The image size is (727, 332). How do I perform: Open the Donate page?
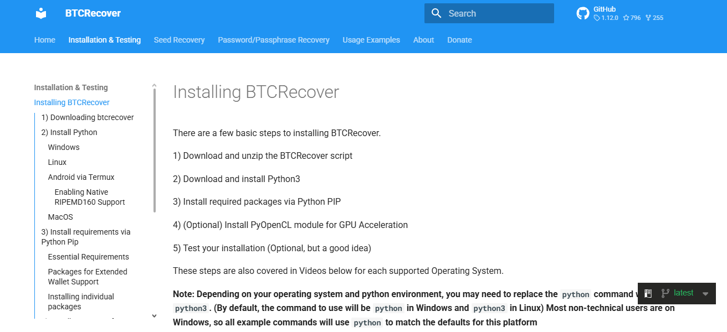pos(459,40)
